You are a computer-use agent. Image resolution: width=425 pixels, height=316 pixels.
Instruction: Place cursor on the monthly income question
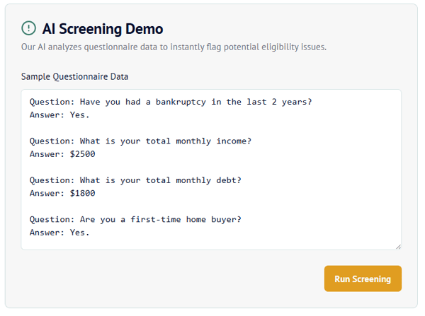[x=140, y=141]
